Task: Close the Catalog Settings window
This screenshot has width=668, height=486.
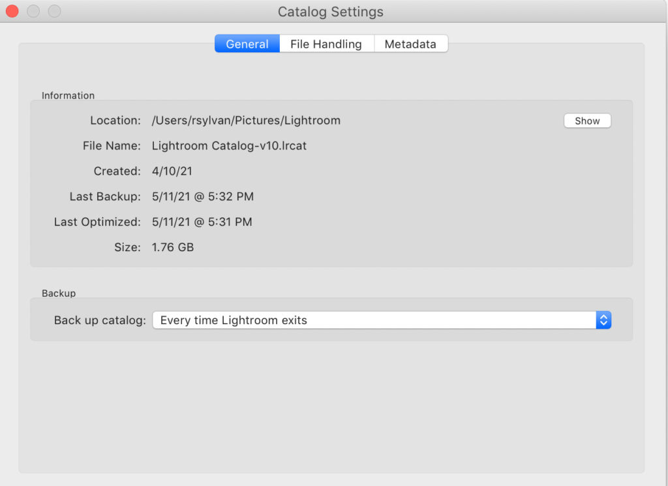Action: click(x=12, y=11)
